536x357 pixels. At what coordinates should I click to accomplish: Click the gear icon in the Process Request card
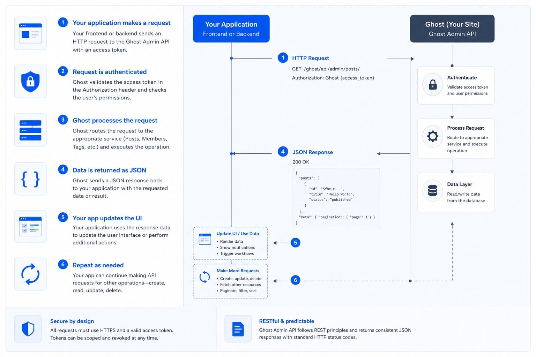433,136
